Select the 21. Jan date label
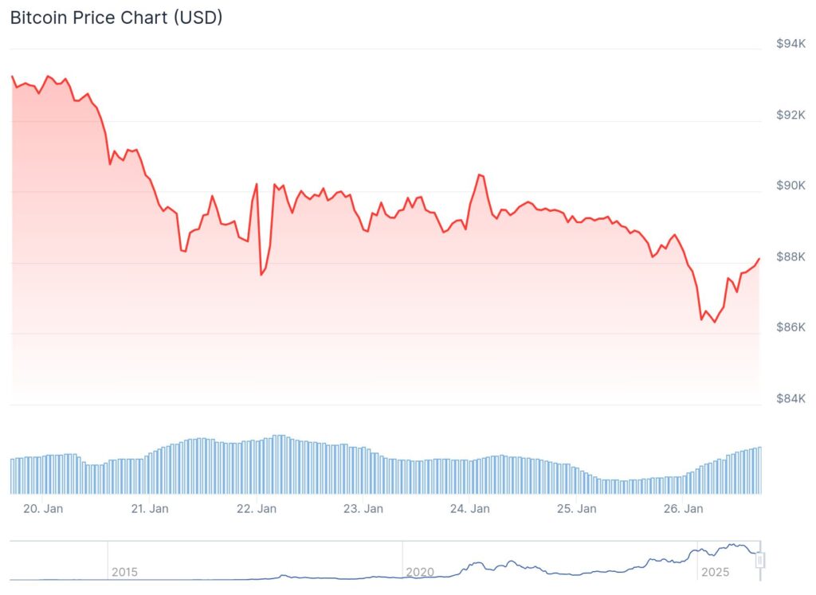This screenshot has width=816, height=595. click(x=150, y=508)
